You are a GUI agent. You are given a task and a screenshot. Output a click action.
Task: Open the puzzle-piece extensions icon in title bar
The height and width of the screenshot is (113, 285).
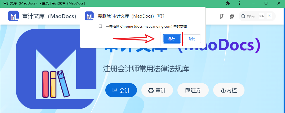pyautogui.click(x=228, y=3)
